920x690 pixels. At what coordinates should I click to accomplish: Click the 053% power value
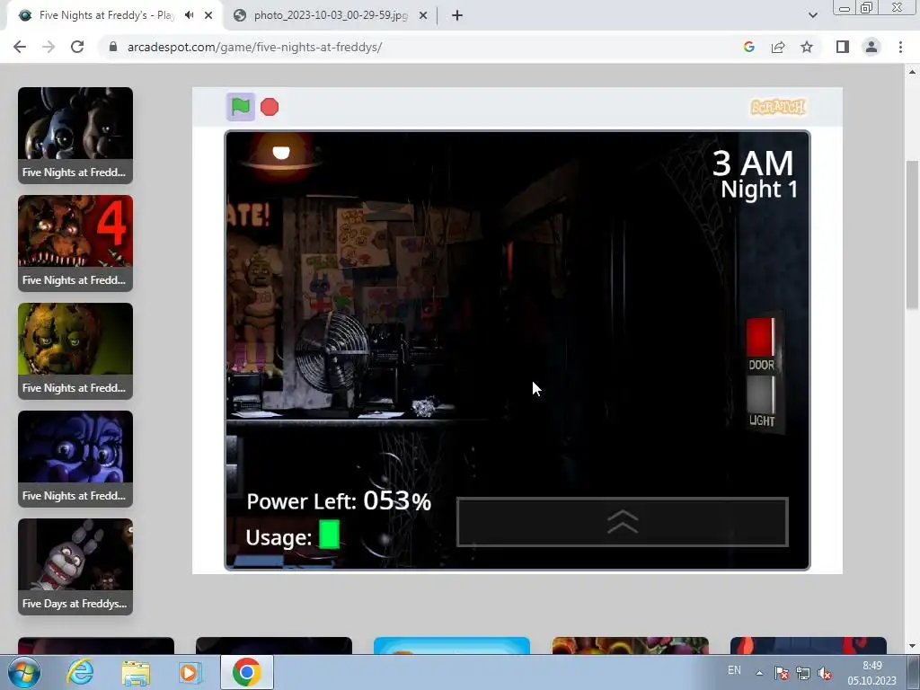pyautogui.click(x=397, y=500)
